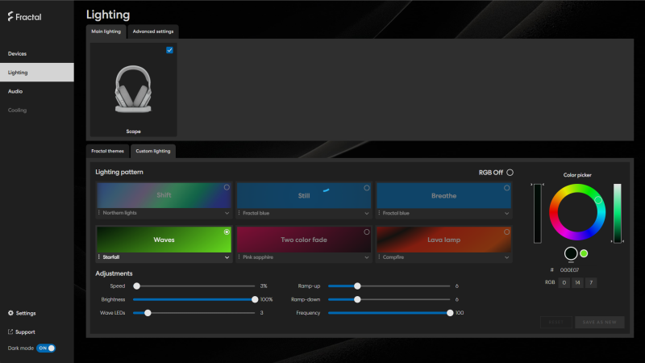Select the Waves pattern radio button
645x363 pixels.
(x=227, y=232)
